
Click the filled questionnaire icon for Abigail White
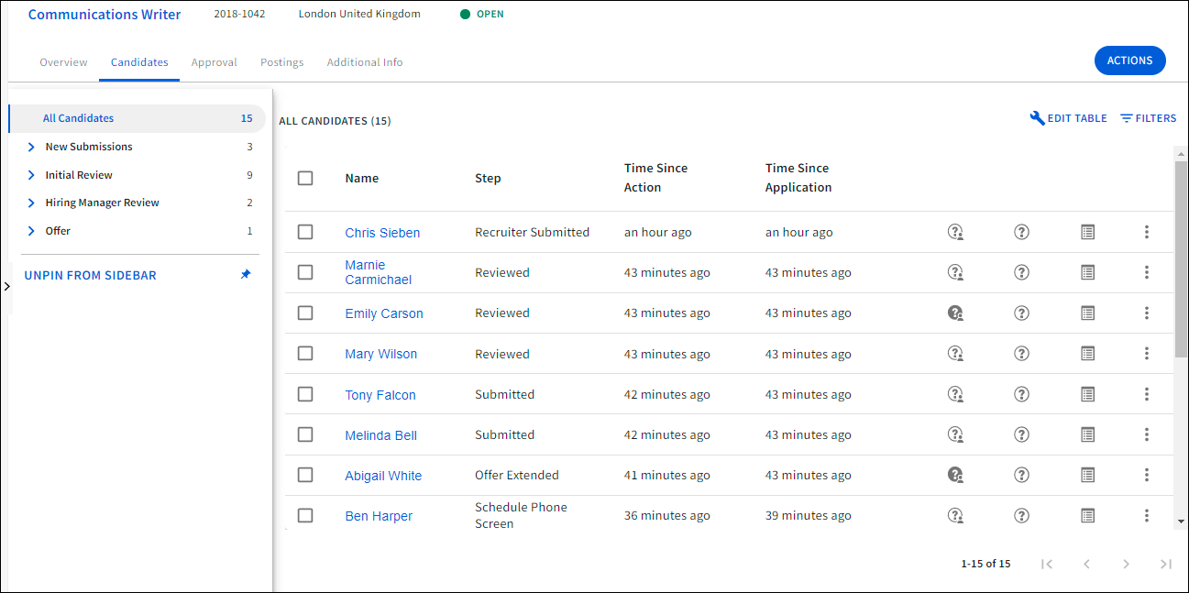pyautogui.click(x=955, y=475)
